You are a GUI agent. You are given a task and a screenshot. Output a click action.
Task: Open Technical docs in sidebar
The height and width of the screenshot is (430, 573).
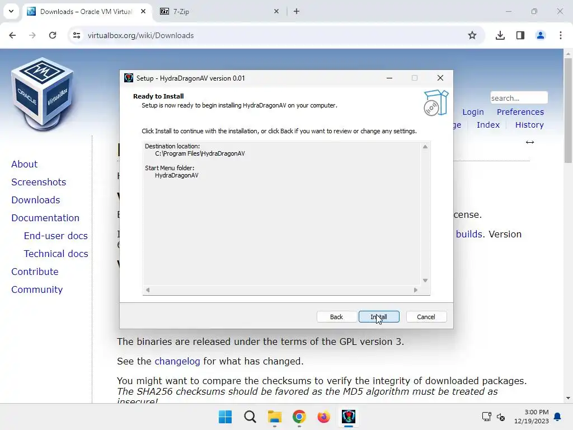(x=56, y=254)
